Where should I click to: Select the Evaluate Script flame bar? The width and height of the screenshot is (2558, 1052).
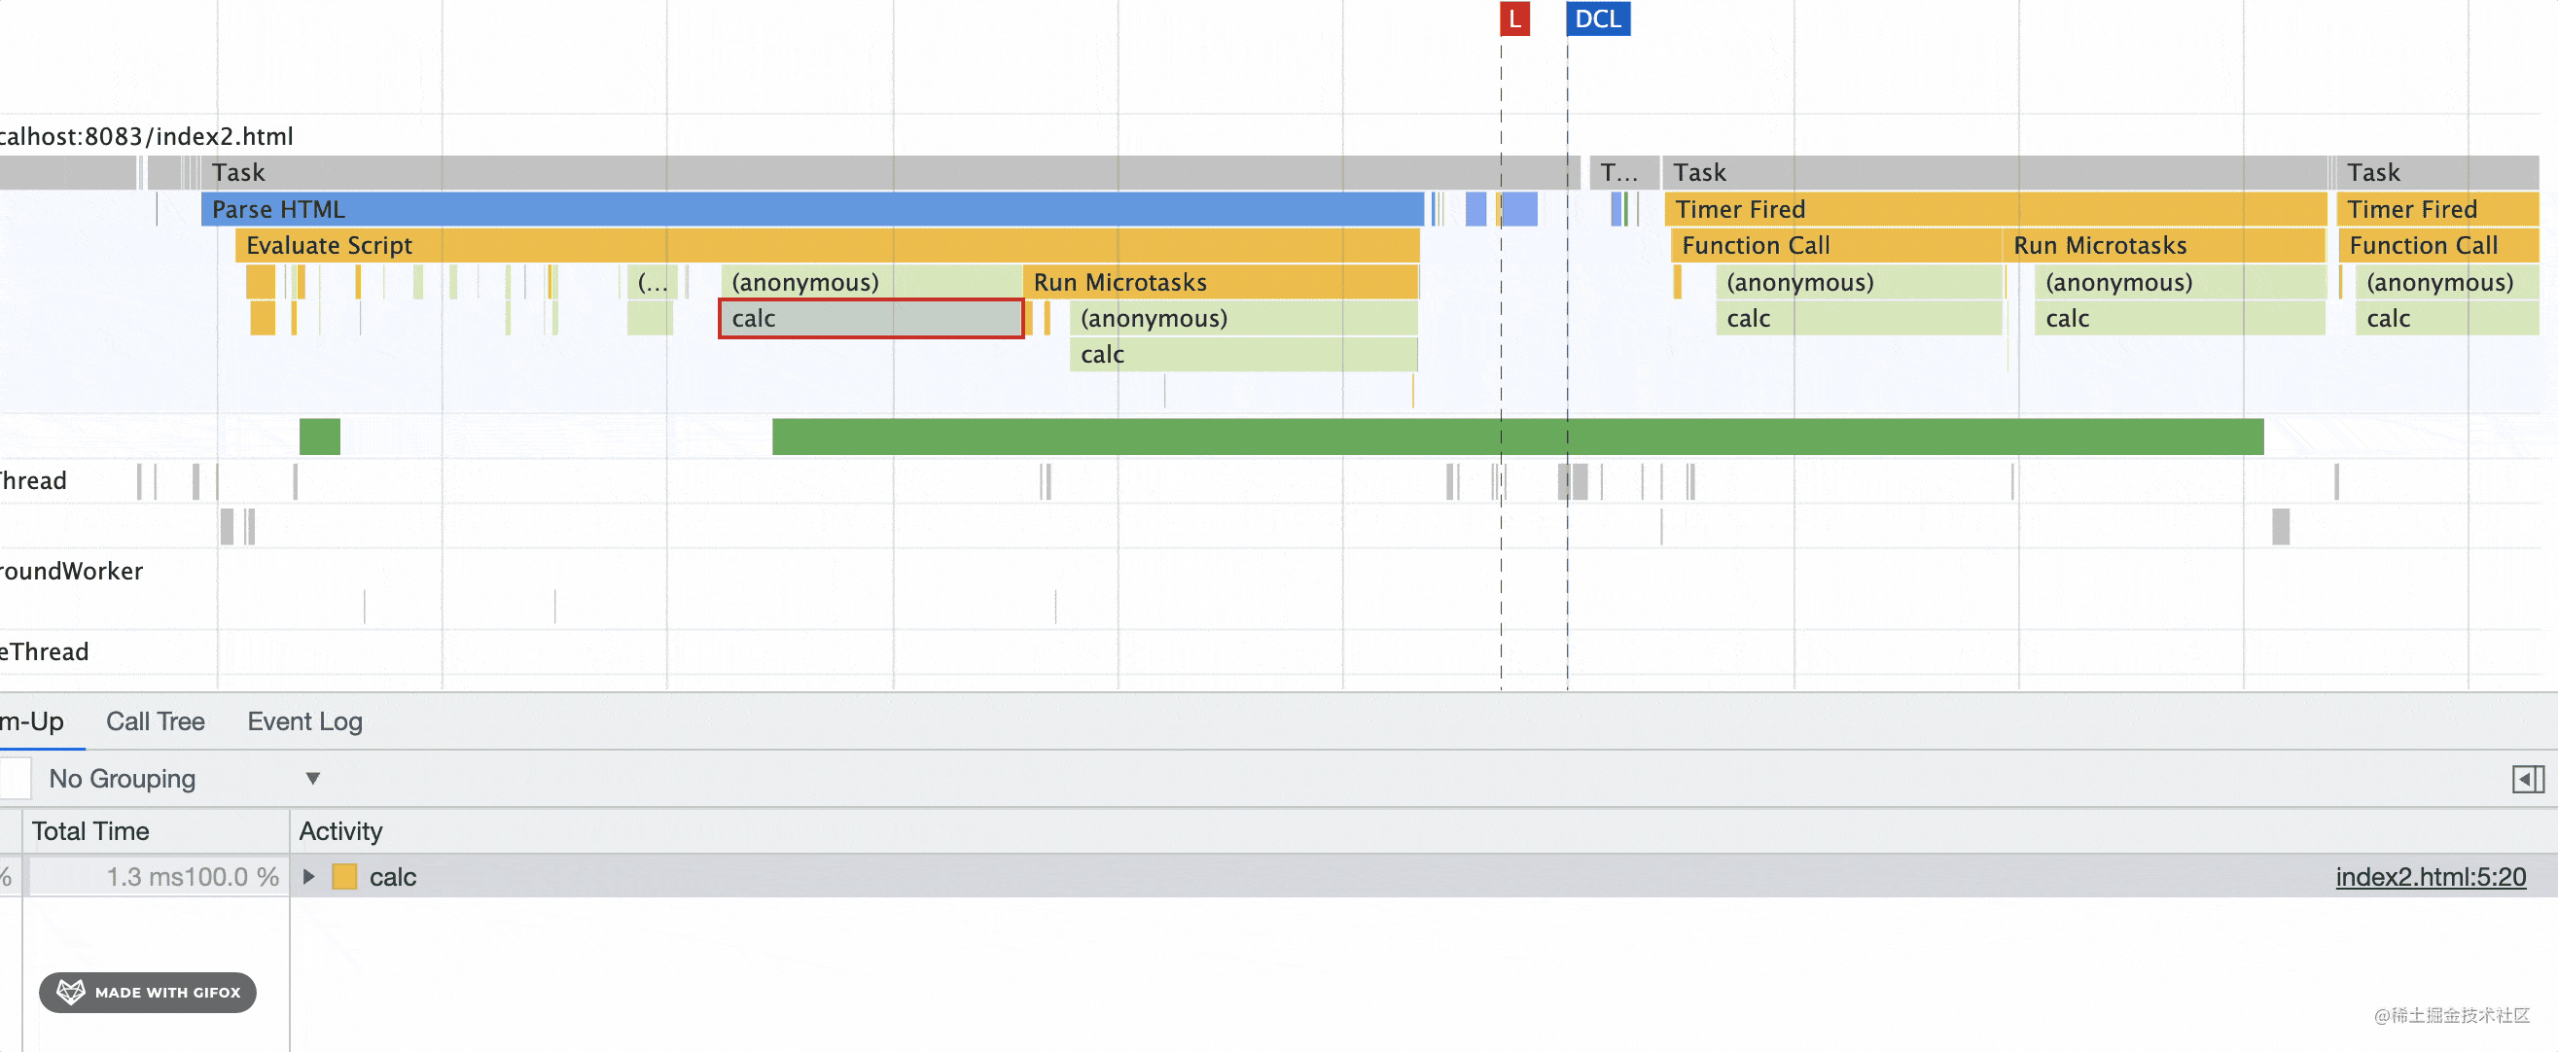click(x=826, y=245)
